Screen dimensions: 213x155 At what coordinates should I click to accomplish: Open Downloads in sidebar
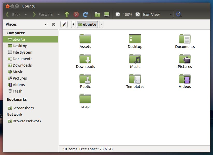click(x=31, y=65)
